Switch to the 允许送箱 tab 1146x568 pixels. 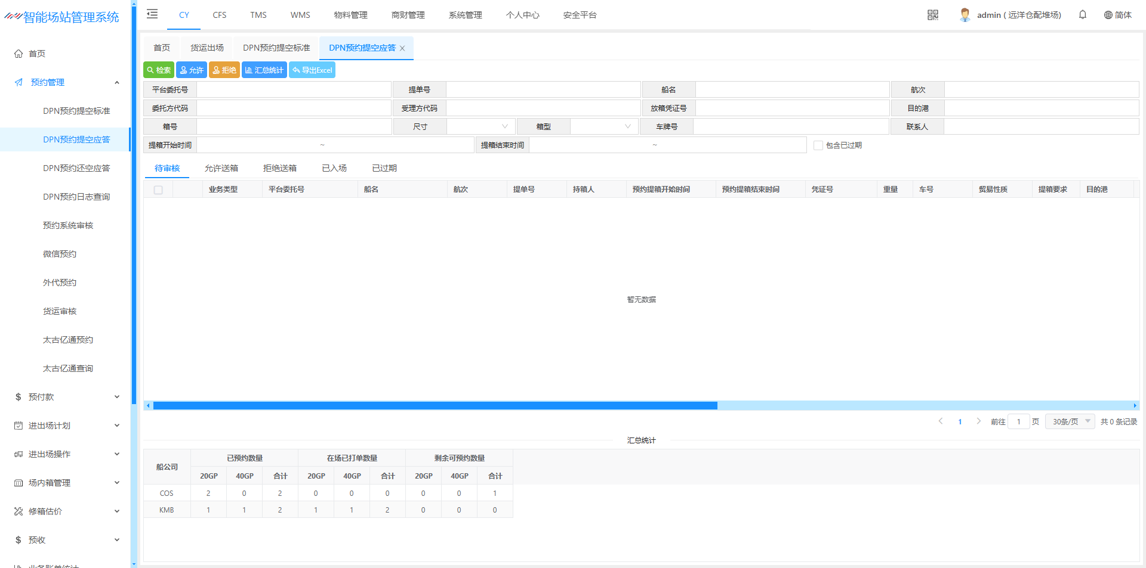click(221, 168)
